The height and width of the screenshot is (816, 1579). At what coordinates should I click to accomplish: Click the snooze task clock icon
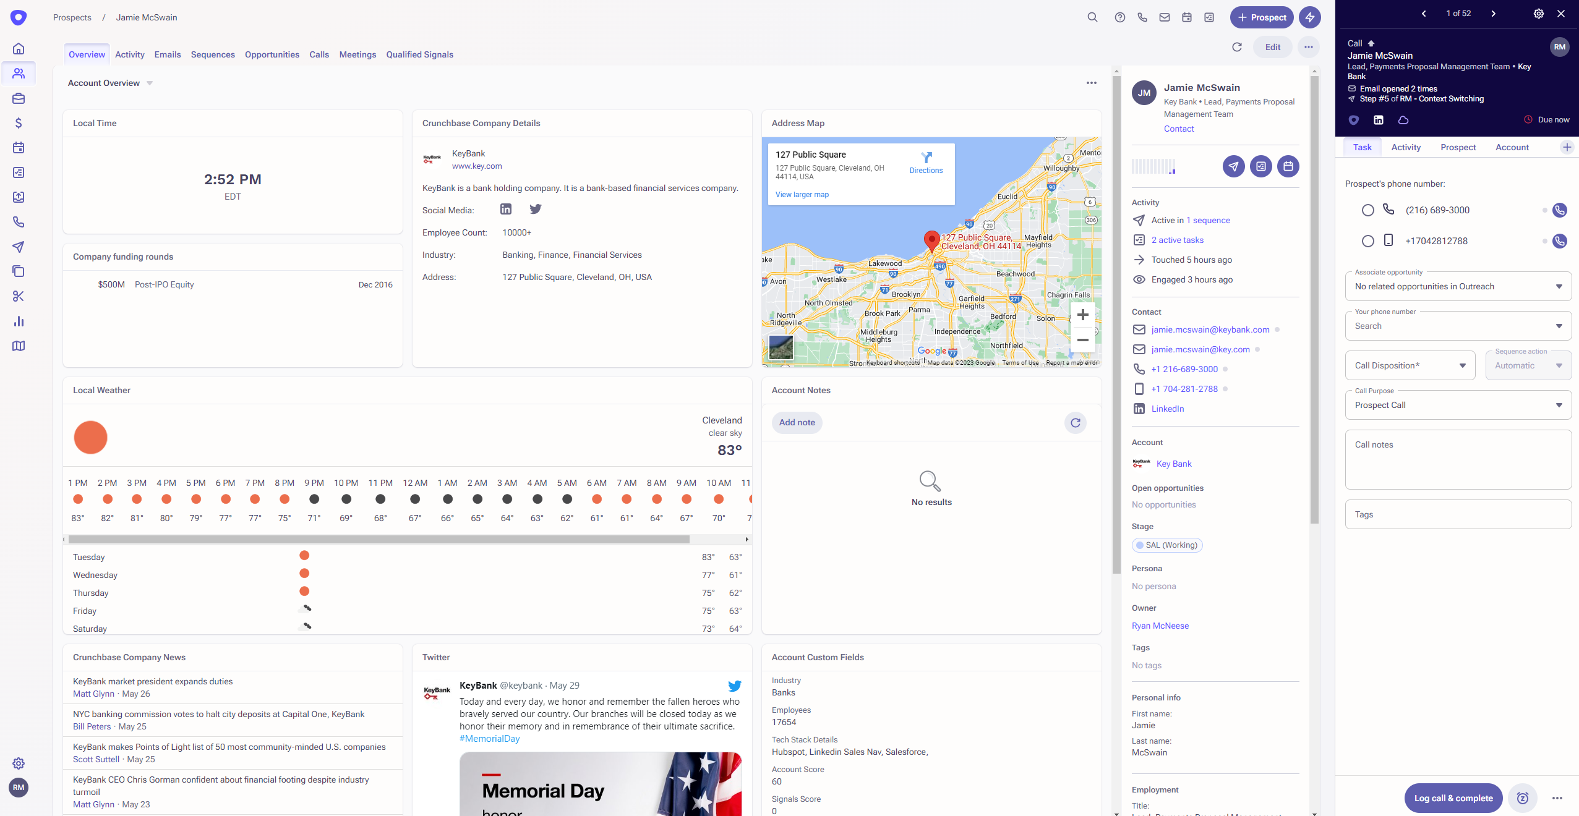pos(1523,799)
